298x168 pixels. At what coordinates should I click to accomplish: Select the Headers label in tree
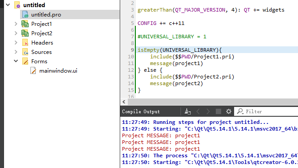pyautogui.click(x=42, y=43)
